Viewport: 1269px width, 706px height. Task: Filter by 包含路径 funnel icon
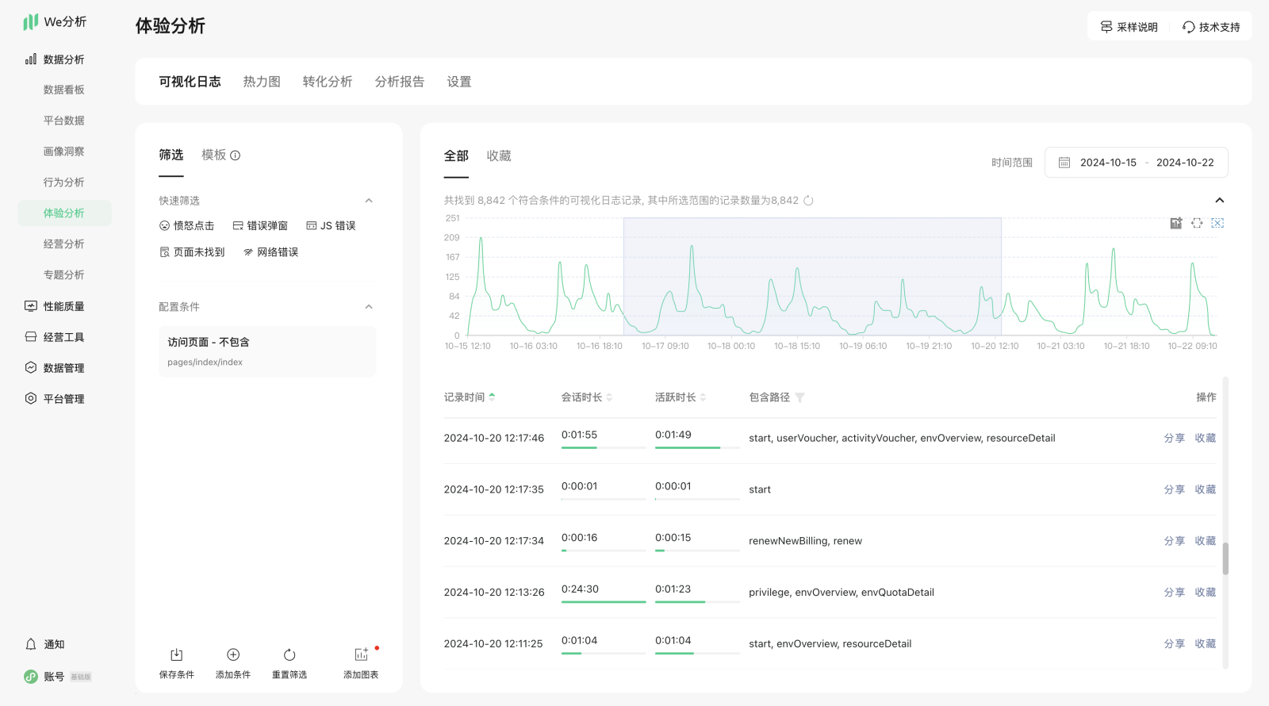799,397
